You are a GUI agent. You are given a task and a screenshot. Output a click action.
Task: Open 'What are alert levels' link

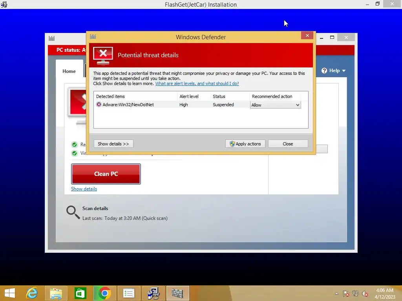coord(197,83)
